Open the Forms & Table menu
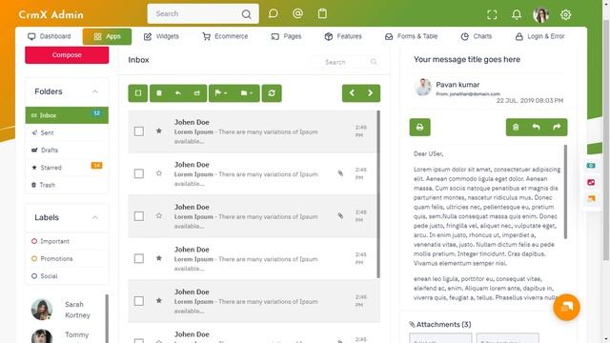 [x=411, y=36]
